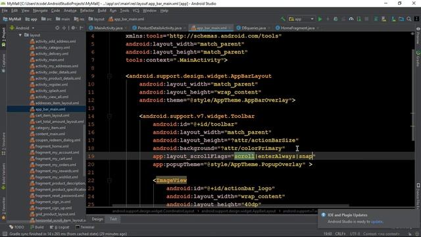Open the Android view selector dropdown
The height and width of the screenshot is (237, 421).
22,28
